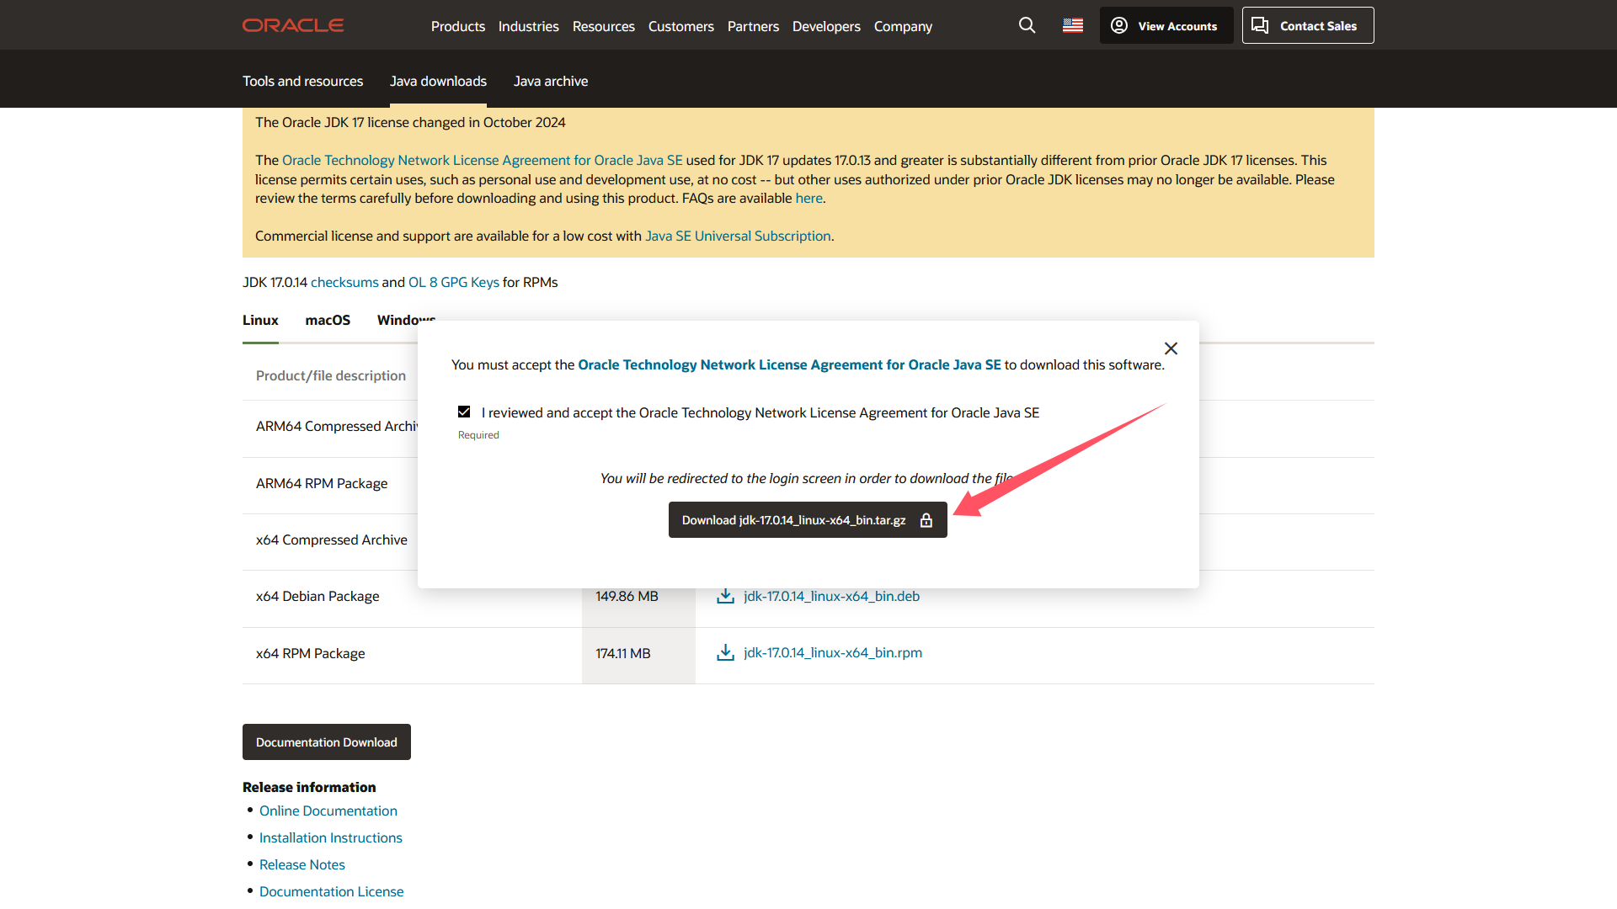Click the Documentation Download button
The image size is (1617, 909).
[327, 742]
